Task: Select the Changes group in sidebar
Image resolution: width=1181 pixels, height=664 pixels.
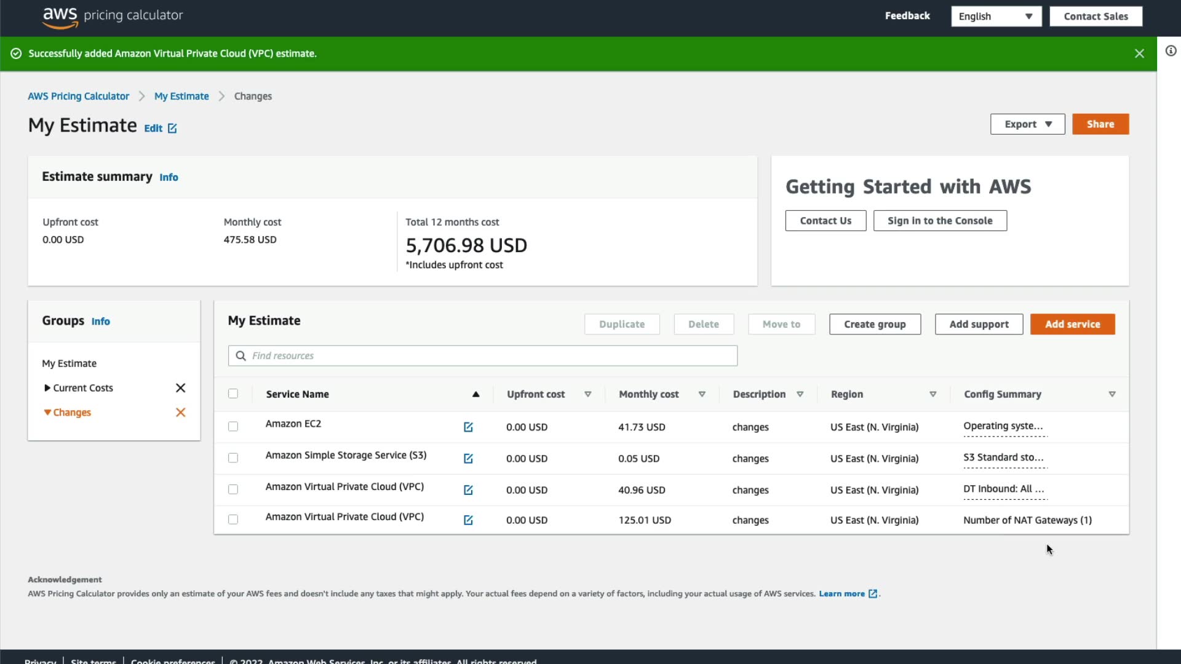Action: click(72, 413)
